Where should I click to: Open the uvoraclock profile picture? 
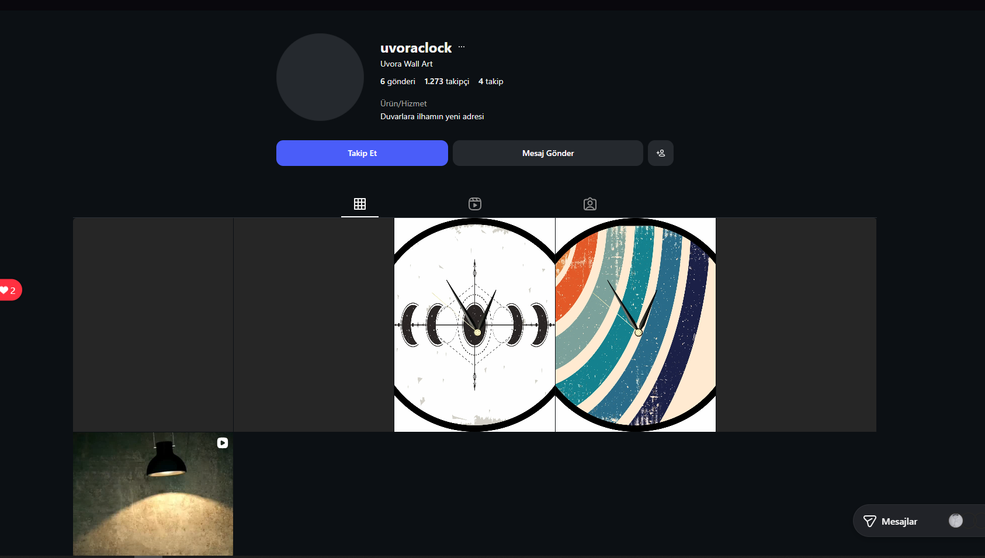(x=320, y=77)
